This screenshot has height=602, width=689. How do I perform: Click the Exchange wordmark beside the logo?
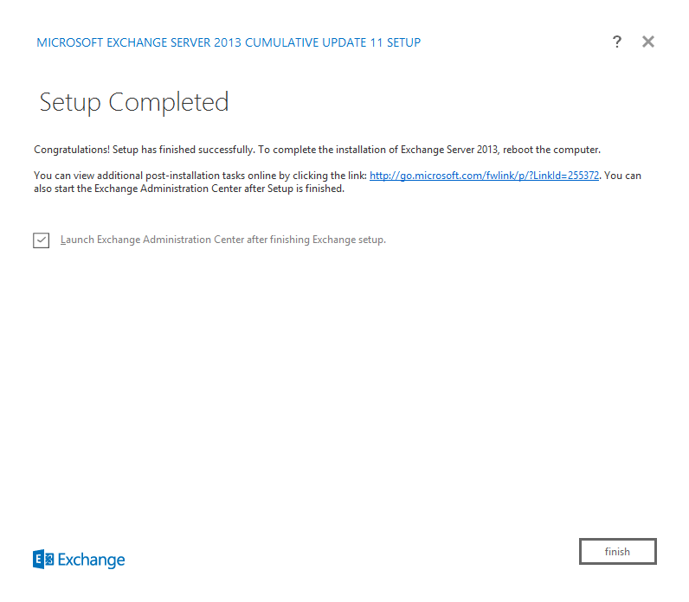[92, 560]
